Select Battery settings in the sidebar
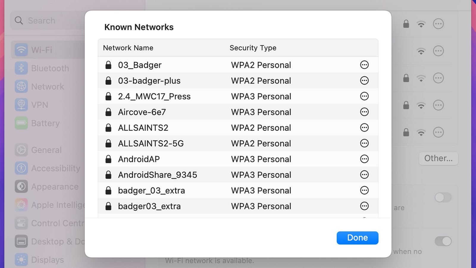Screen dimensions: 476x268 pyautogui.click(x=45, y=123)
